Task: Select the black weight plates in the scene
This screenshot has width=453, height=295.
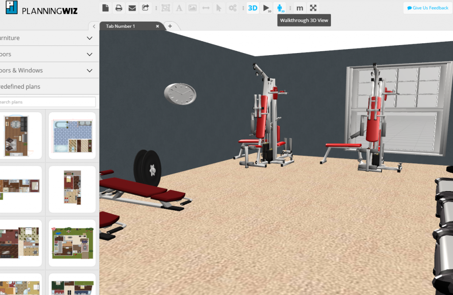Action: click(x=147, y=168)
